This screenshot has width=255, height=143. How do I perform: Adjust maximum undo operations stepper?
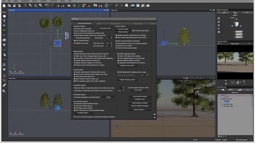[123, 88]
